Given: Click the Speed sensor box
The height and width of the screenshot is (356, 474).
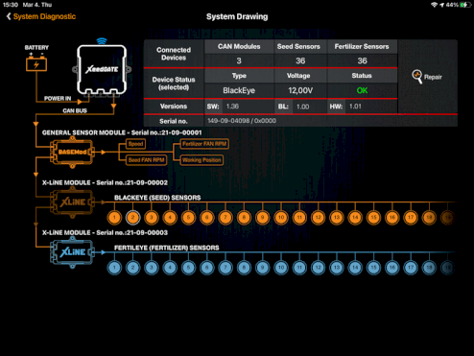Looking at the screenshot, I should click(135, 144).
